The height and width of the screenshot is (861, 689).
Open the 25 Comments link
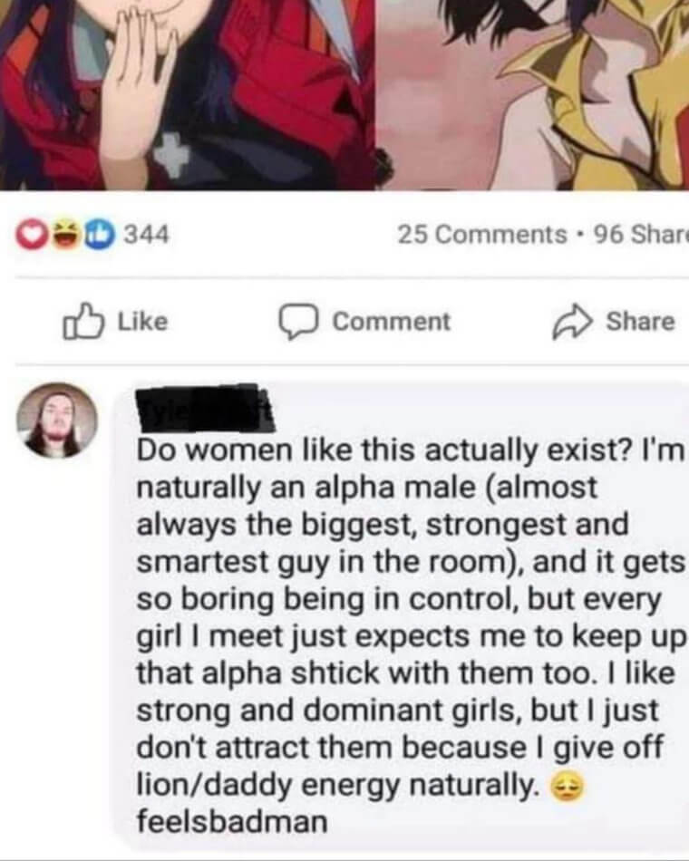coord(482,235)
